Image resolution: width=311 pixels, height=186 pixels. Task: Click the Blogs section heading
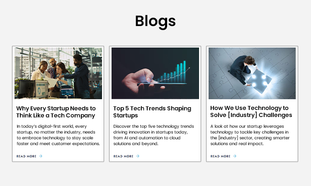pyautogui.click(x=155, y=21)
